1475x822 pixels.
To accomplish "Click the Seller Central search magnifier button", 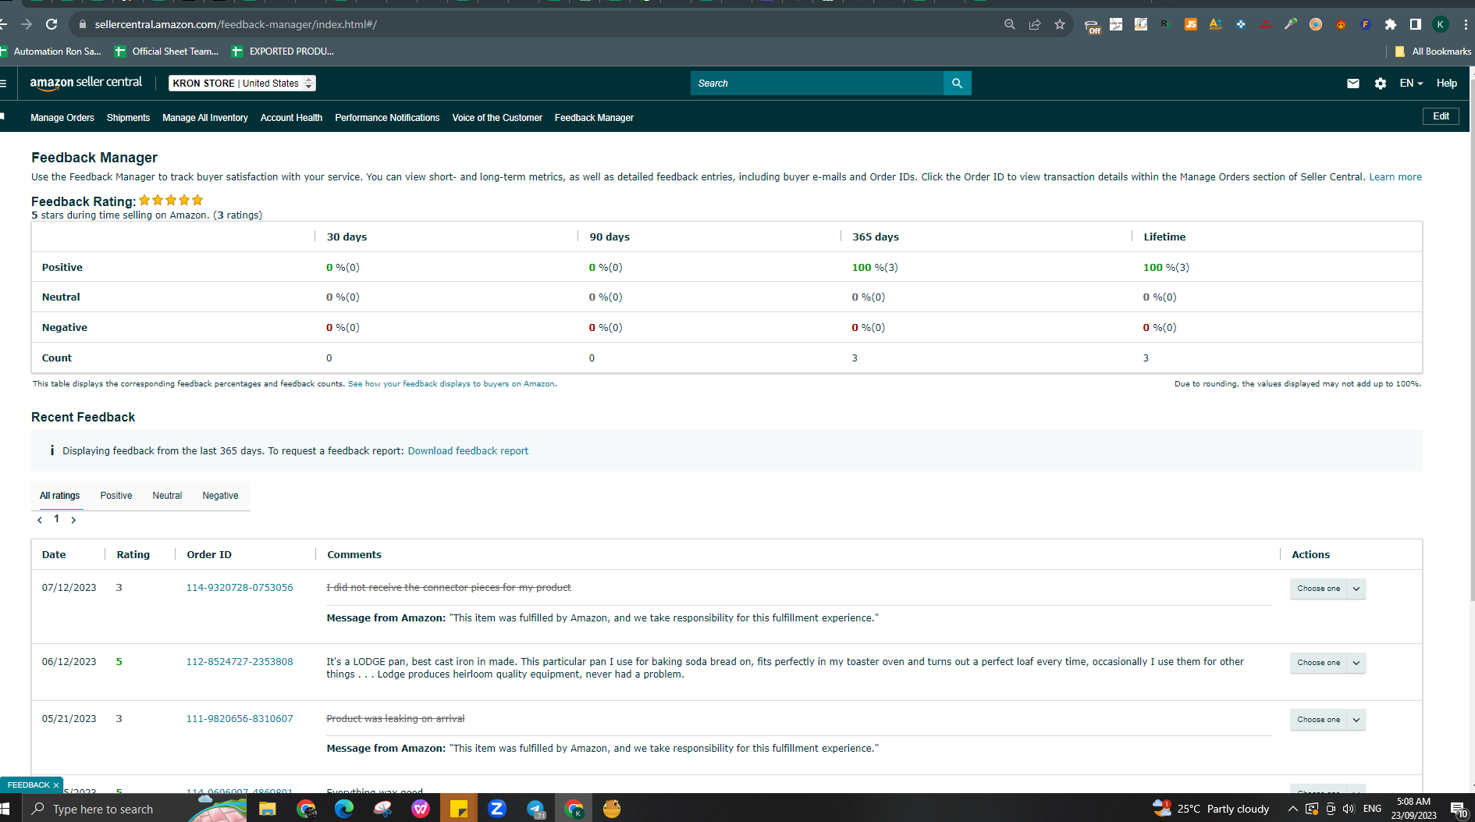I will click(958, 83).
